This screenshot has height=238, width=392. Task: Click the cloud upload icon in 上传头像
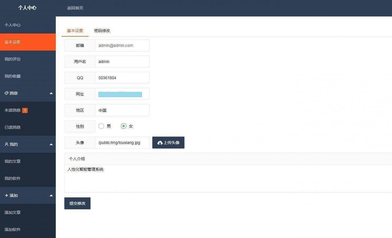click(x=160, y=143)
